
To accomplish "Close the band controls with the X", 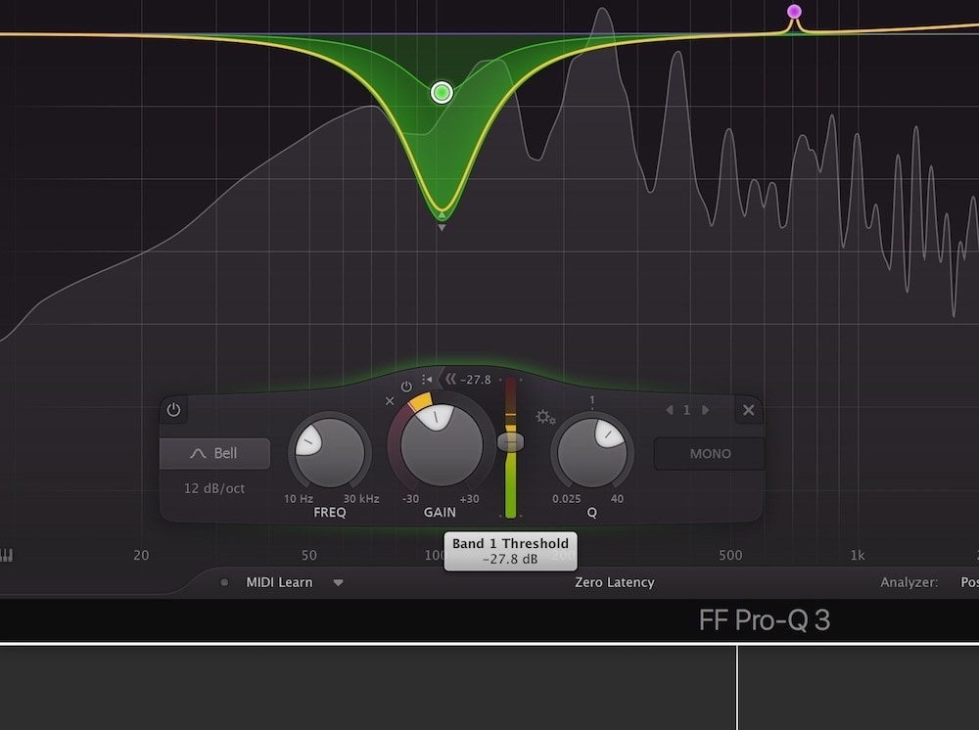I will [749, 409].
